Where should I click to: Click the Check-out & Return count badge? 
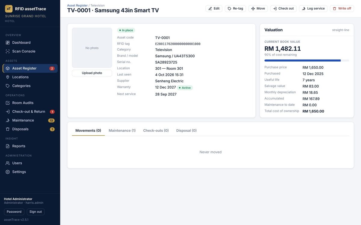(52, 112)
